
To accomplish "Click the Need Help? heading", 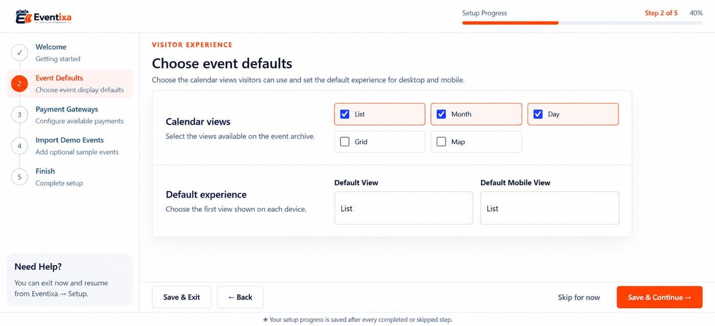I will pos(38,266).
